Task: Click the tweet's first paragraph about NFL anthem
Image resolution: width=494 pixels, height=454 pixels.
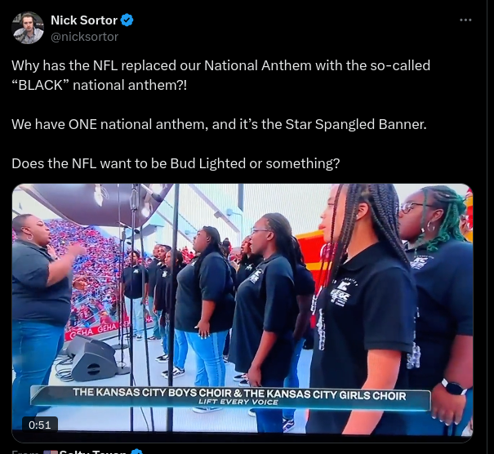Action: [x=220, y=75]
